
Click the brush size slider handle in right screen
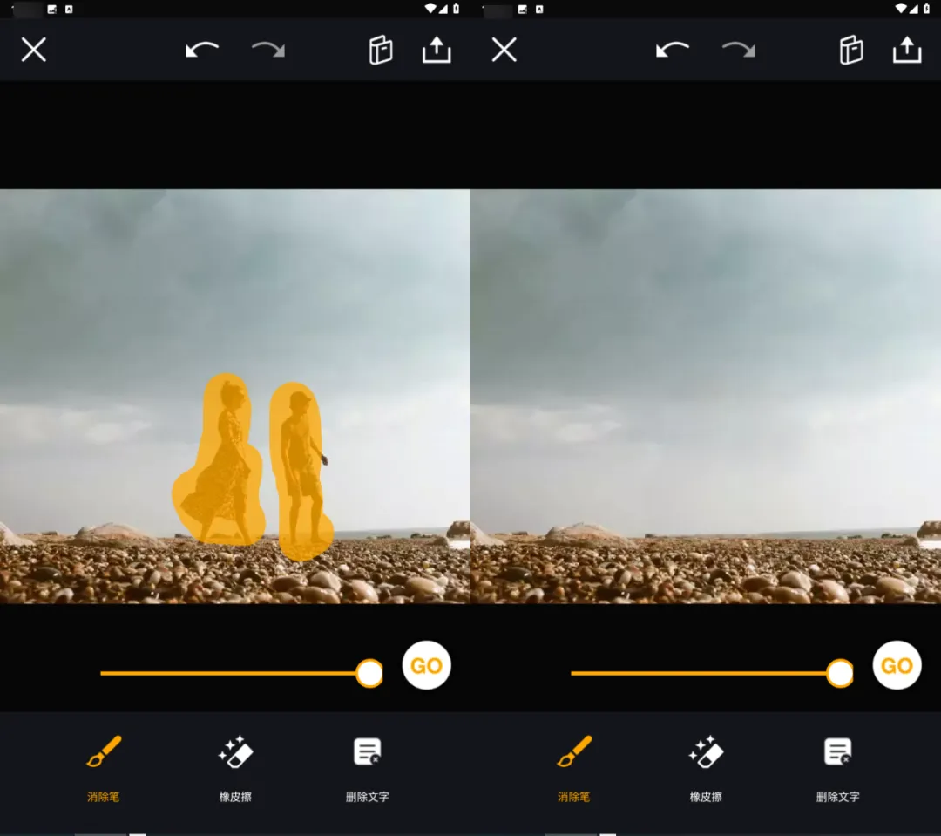(840, 673)
